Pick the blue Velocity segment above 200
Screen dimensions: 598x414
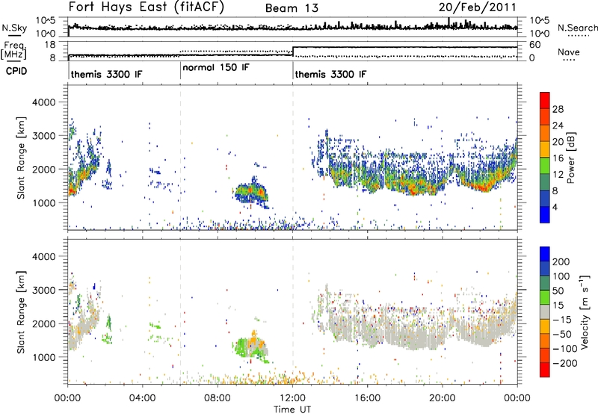coord(545,254)
